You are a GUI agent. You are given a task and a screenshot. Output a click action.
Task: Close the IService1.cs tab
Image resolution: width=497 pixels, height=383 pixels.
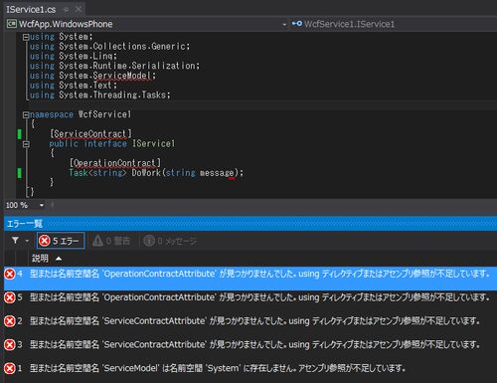coord(79,9)
